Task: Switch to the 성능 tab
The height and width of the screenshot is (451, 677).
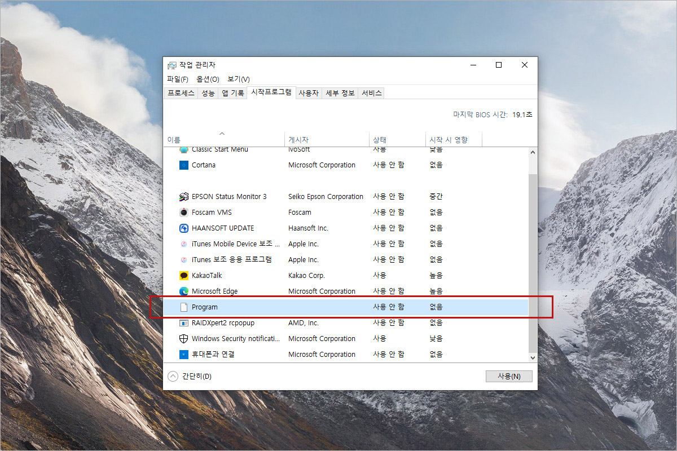Action: point(208,93)
